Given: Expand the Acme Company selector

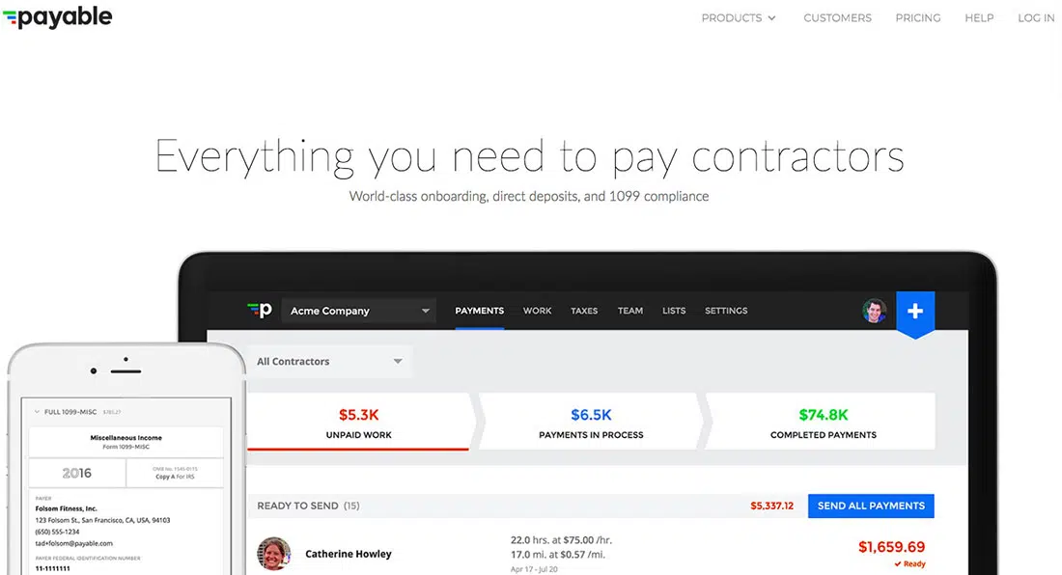Looking at the screenshot, I should tap(358, 312).
